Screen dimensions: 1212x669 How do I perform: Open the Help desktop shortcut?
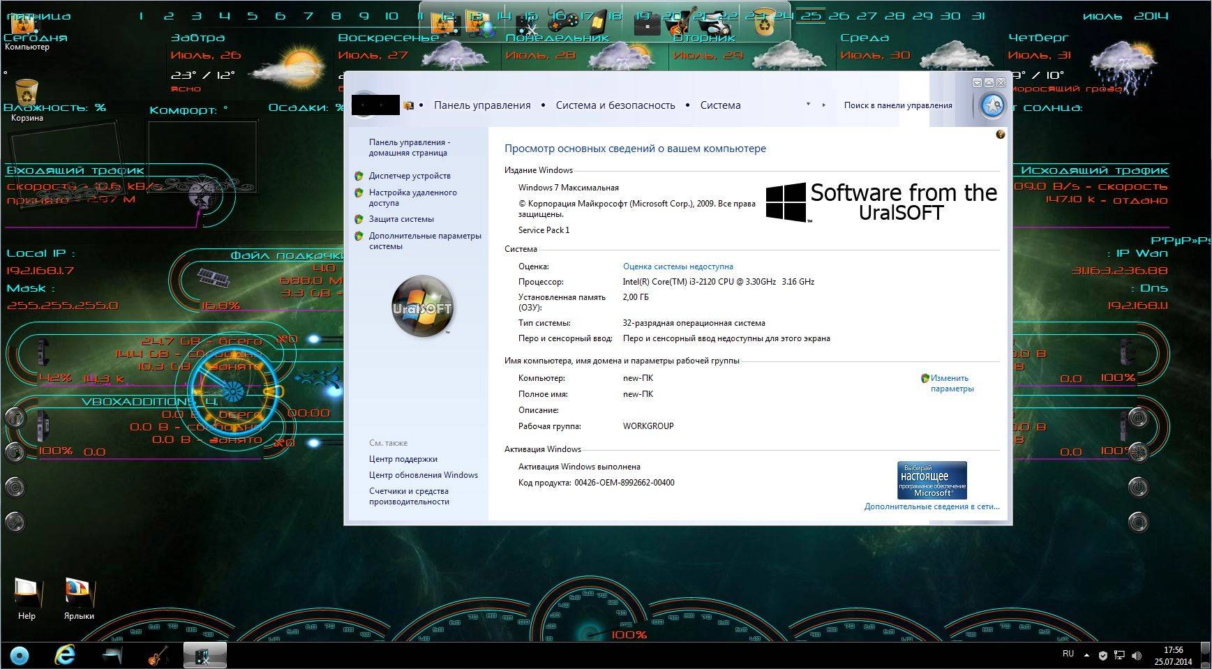point(27,599)
